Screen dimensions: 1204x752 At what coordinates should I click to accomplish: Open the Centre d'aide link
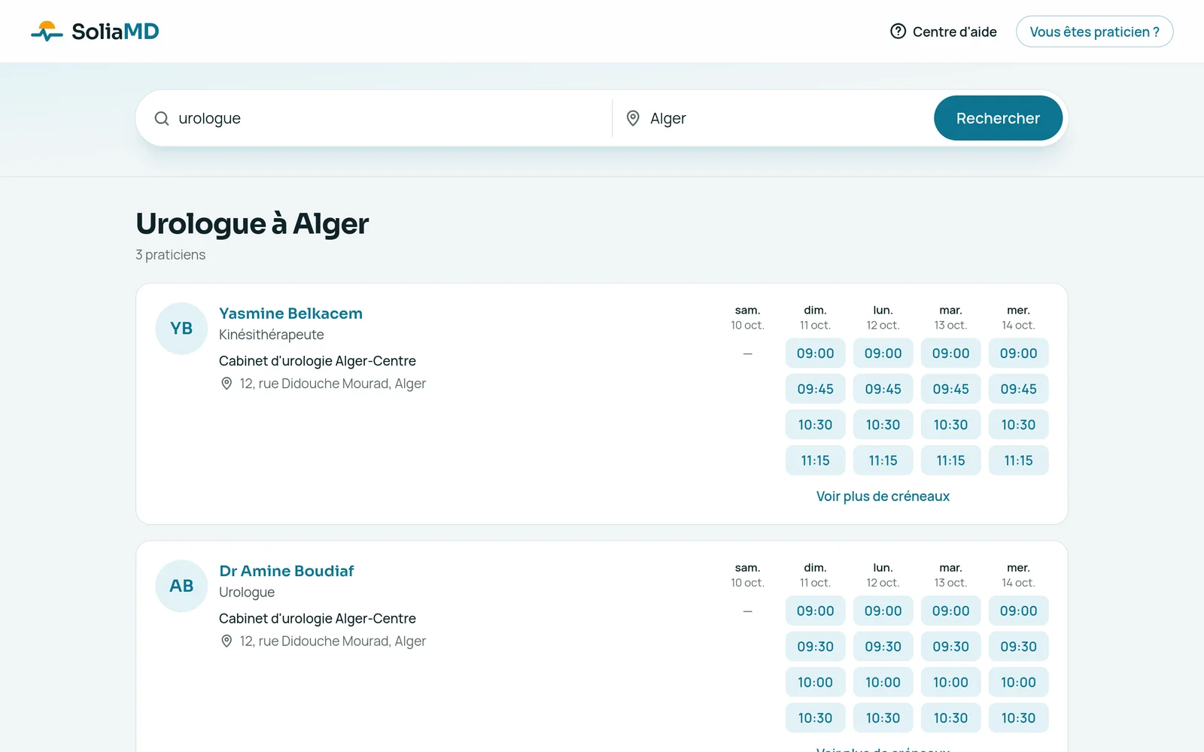(x=944, y=32)
